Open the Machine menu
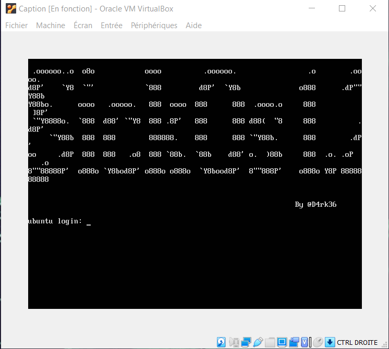Screen dimensions: 389x349 pyautogui.click(x=51, y=26)
